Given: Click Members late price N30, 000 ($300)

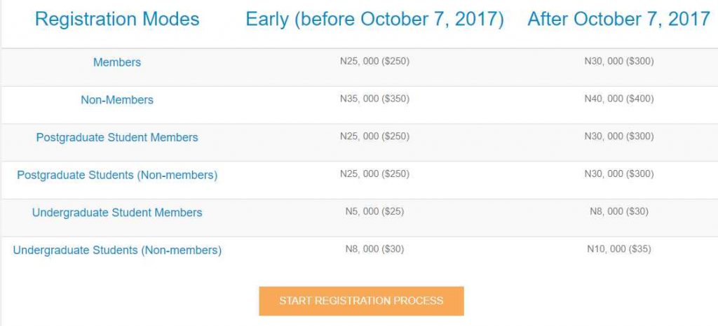Looking at the screenshot, I should 618,62.
